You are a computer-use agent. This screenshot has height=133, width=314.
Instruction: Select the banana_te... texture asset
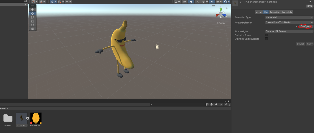pyautogui.click(x=36, y=120)
